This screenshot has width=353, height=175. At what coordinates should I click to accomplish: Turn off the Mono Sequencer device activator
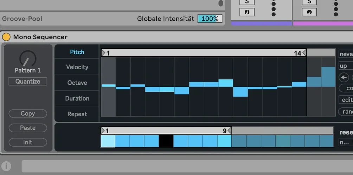coord(6,37)
